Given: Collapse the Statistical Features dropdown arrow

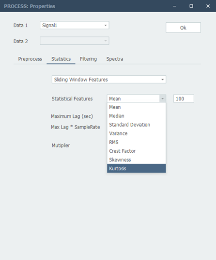Looking at the screenshot, I should coord(163,98).
